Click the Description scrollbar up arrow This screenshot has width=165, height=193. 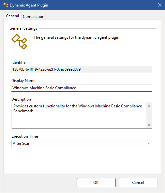[149, 106]
